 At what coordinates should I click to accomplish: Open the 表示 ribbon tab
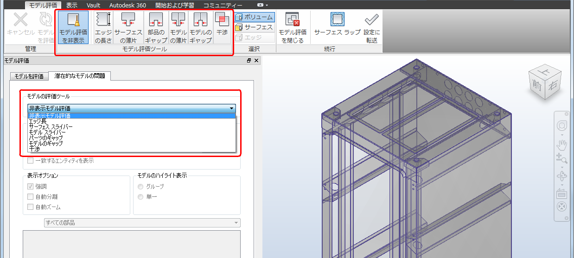pyautogui.click(x=72, y=5)
